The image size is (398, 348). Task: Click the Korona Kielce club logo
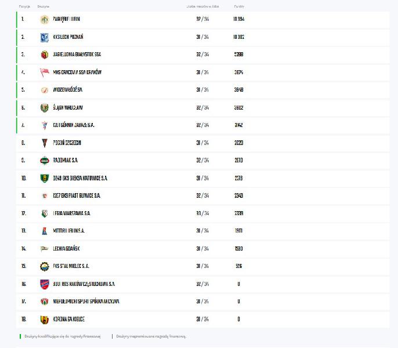click(x=44, y=319)
